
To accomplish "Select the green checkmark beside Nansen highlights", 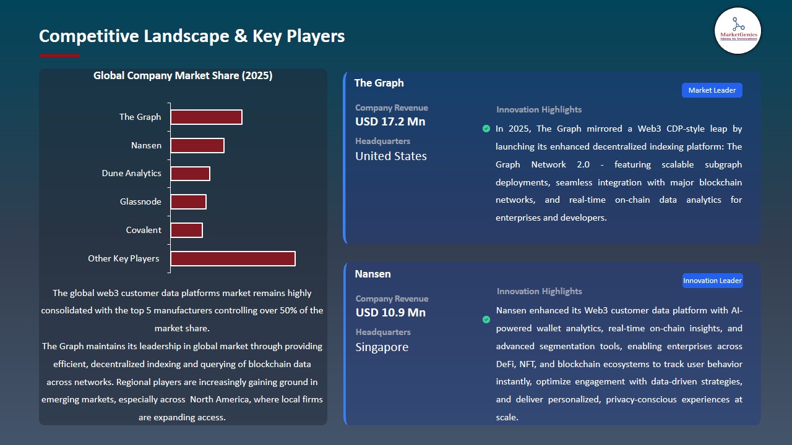I will tap(486, 320).
